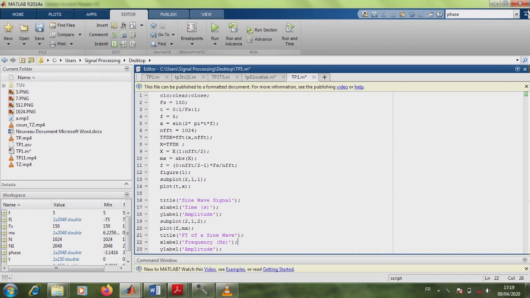Click the comment percent icon

tap(114, 35)
